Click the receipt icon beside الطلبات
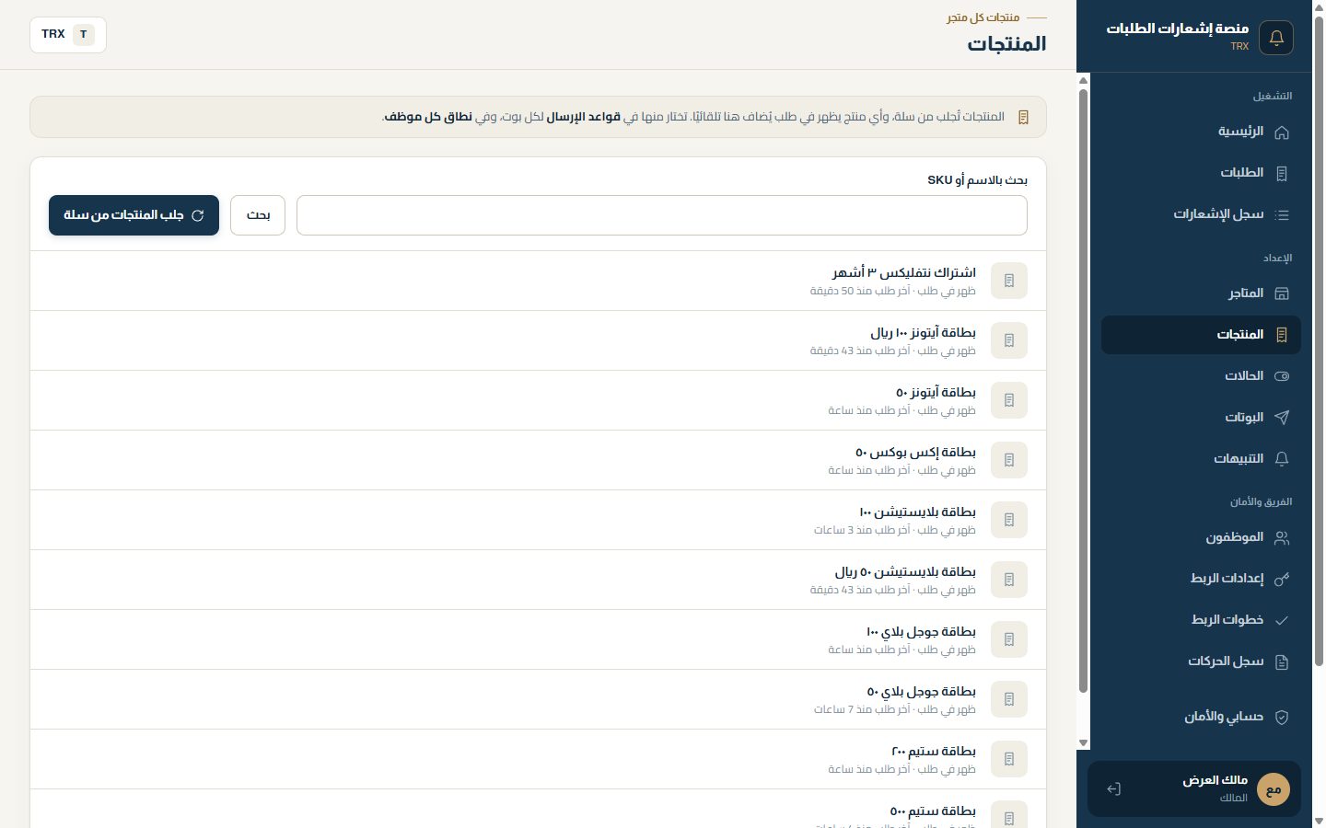This screenshot has height=828, width=1326. click(1281, 173)
